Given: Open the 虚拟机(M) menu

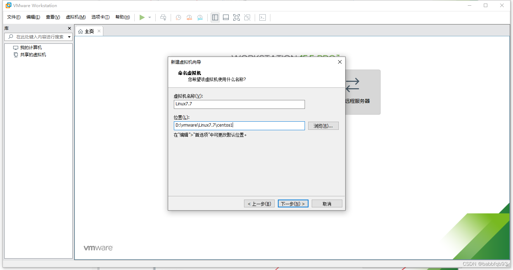Looking at the screenshot, I should coord(76,17).
